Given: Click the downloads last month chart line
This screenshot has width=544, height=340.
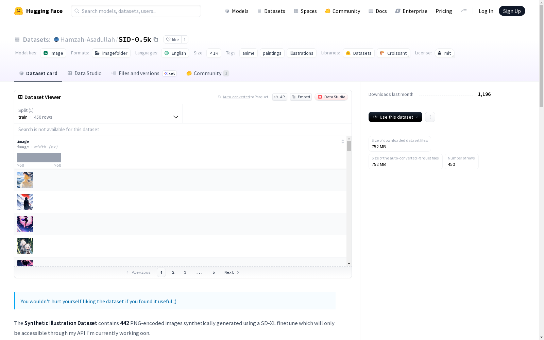Looking at the screenshot, I should click(446, 95).
